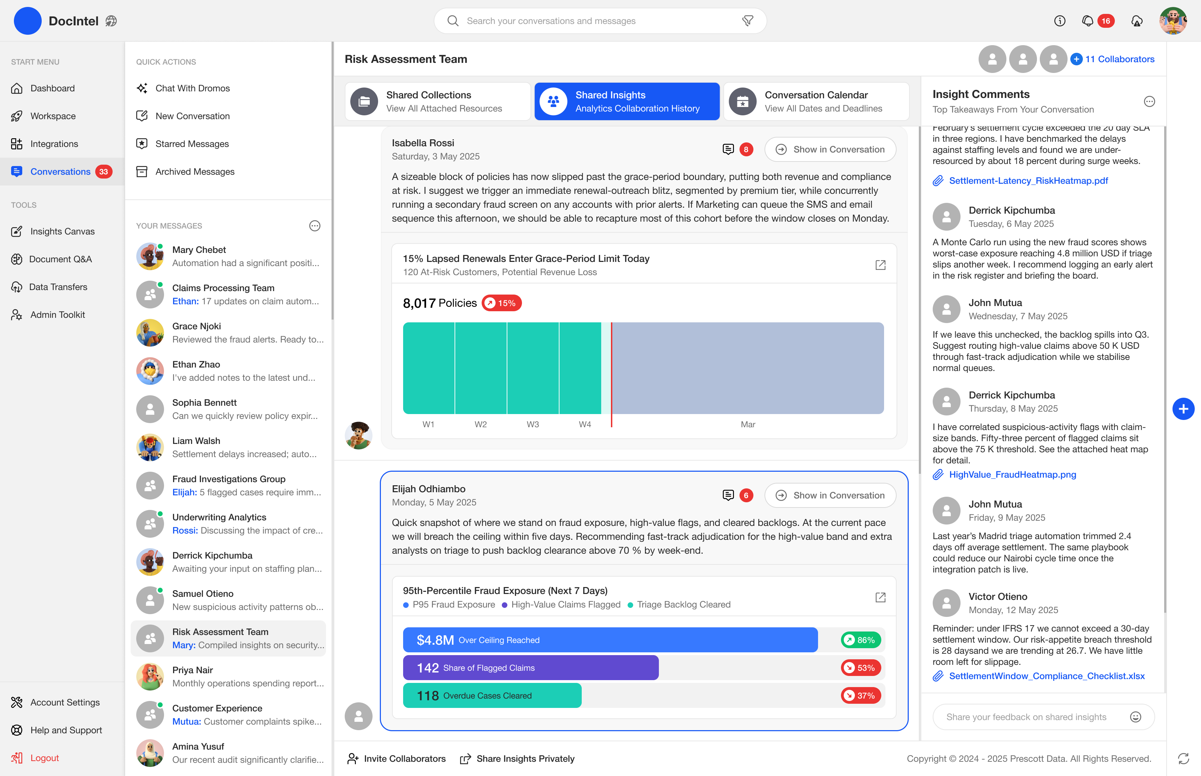Open the notifications bell icon

tap(1087, 20)
